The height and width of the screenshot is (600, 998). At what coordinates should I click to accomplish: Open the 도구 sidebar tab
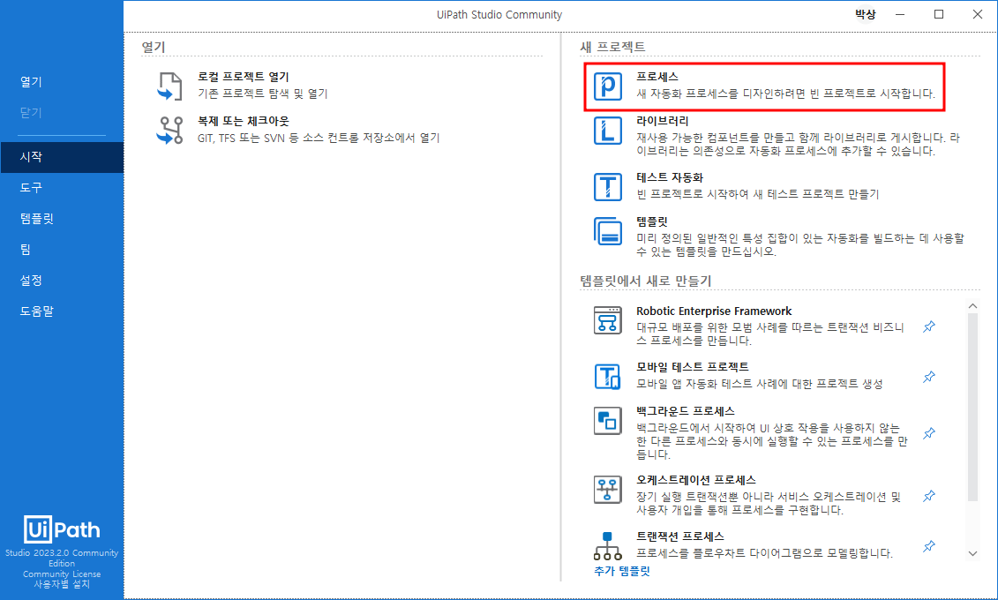pos(62,188)
